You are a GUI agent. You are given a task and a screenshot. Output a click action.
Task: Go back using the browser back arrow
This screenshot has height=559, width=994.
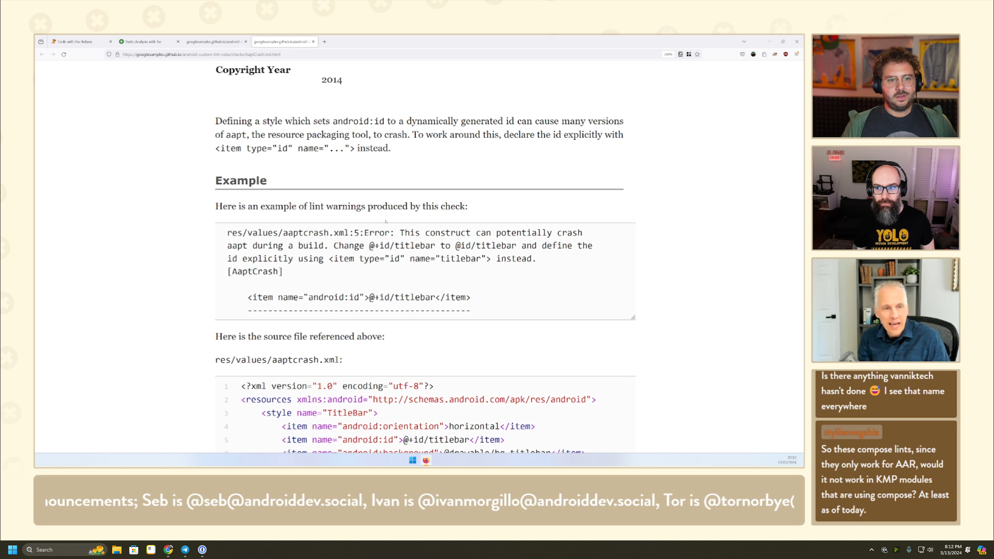42,54
